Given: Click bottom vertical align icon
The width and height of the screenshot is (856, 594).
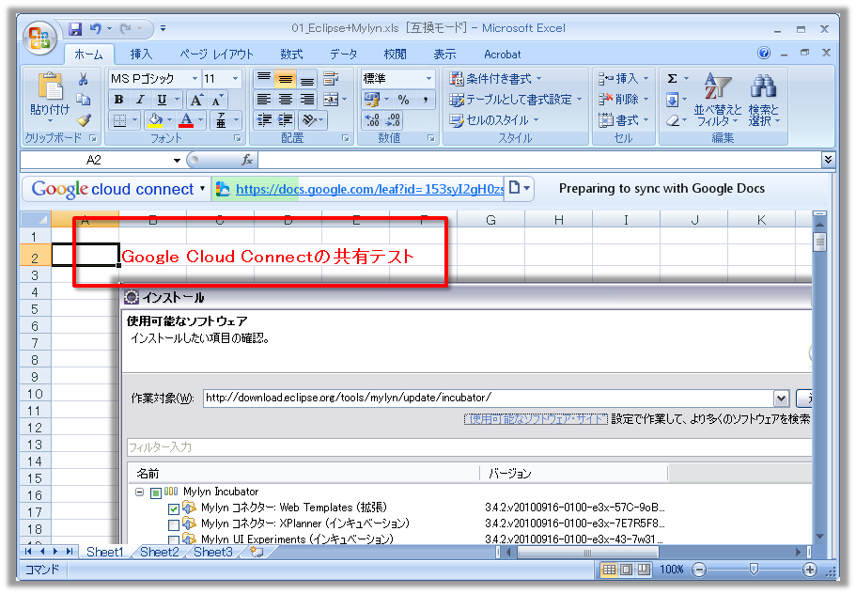Looking at the screenshot, I should point(307,79).
